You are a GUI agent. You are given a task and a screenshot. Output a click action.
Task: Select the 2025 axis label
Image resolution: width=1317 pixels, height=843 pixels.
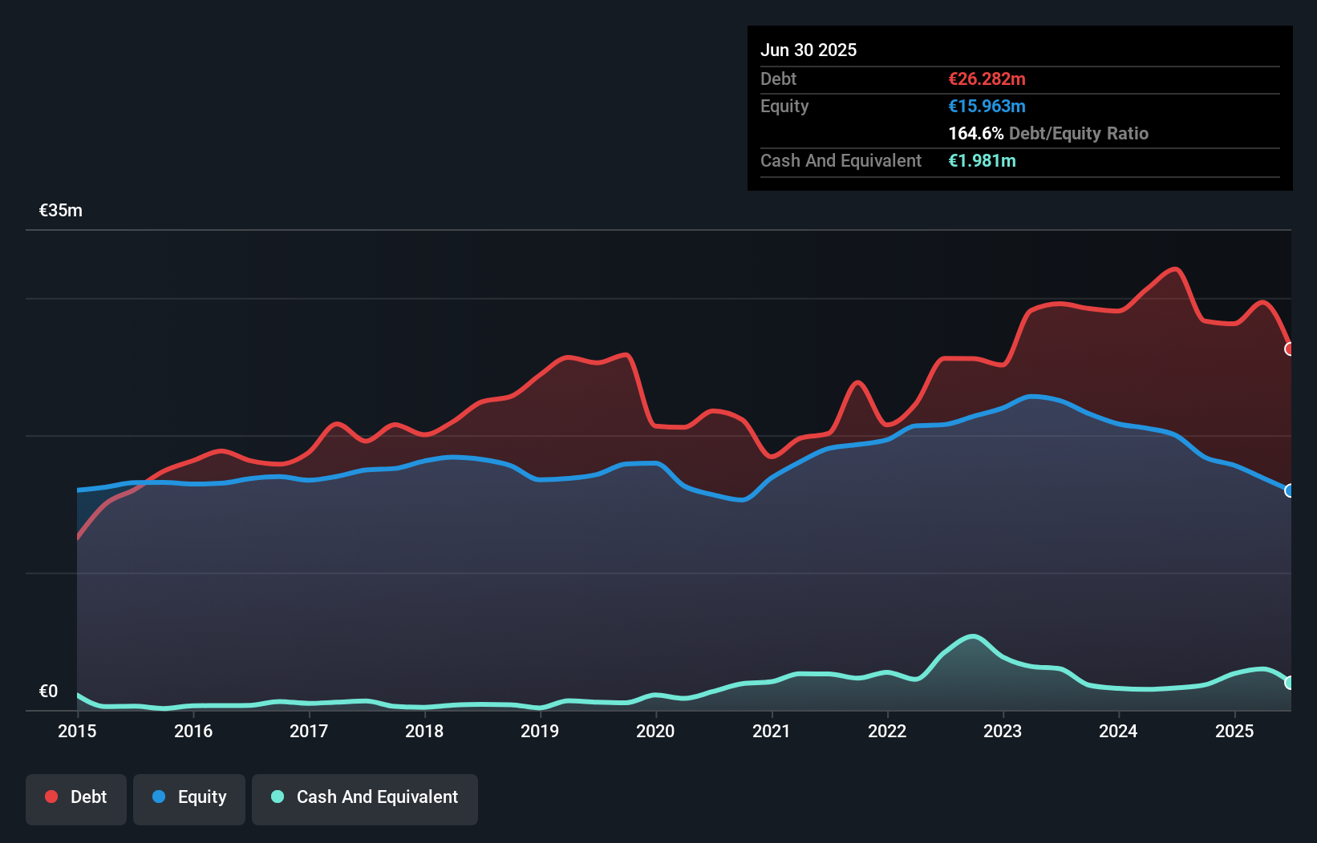[x=1234, y=732]
